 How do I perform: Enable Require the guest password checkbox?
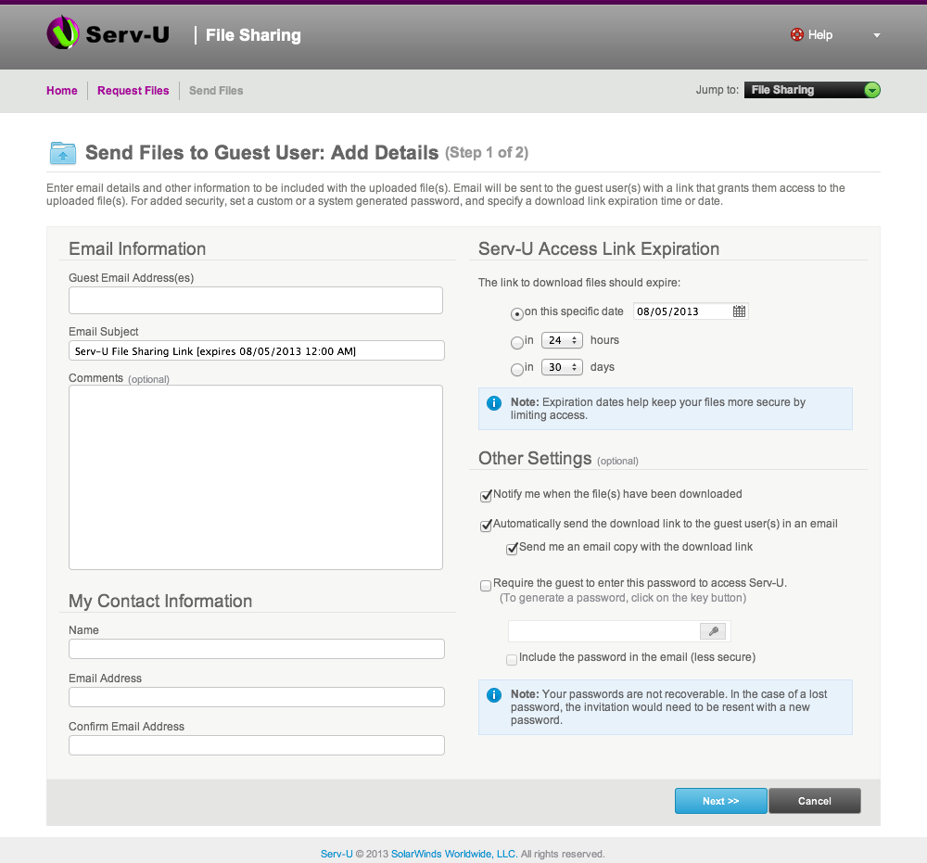486,585
